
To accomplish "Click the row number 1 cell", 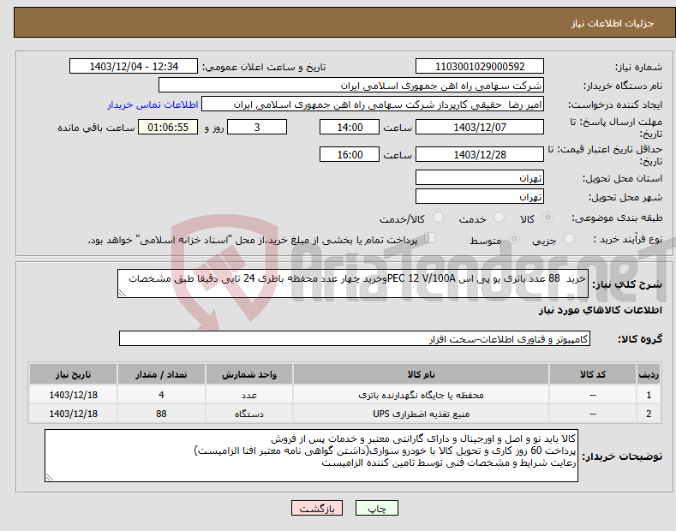I will [649, 395].
